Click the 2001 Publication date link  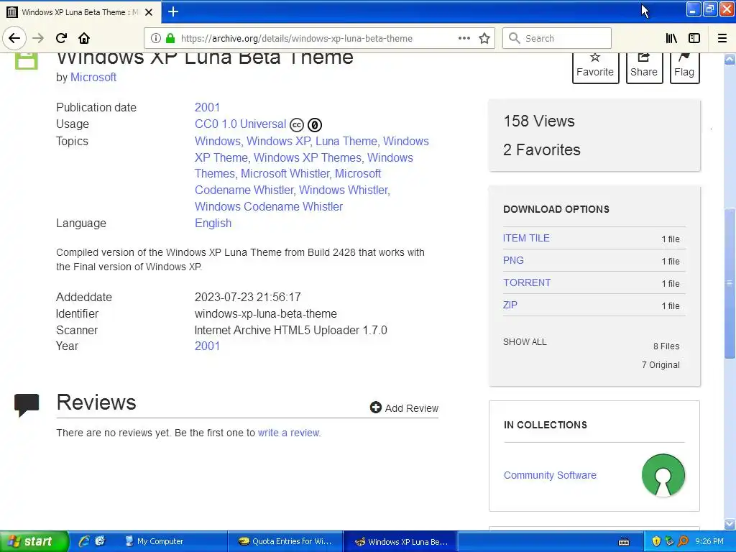click(207, 108)
